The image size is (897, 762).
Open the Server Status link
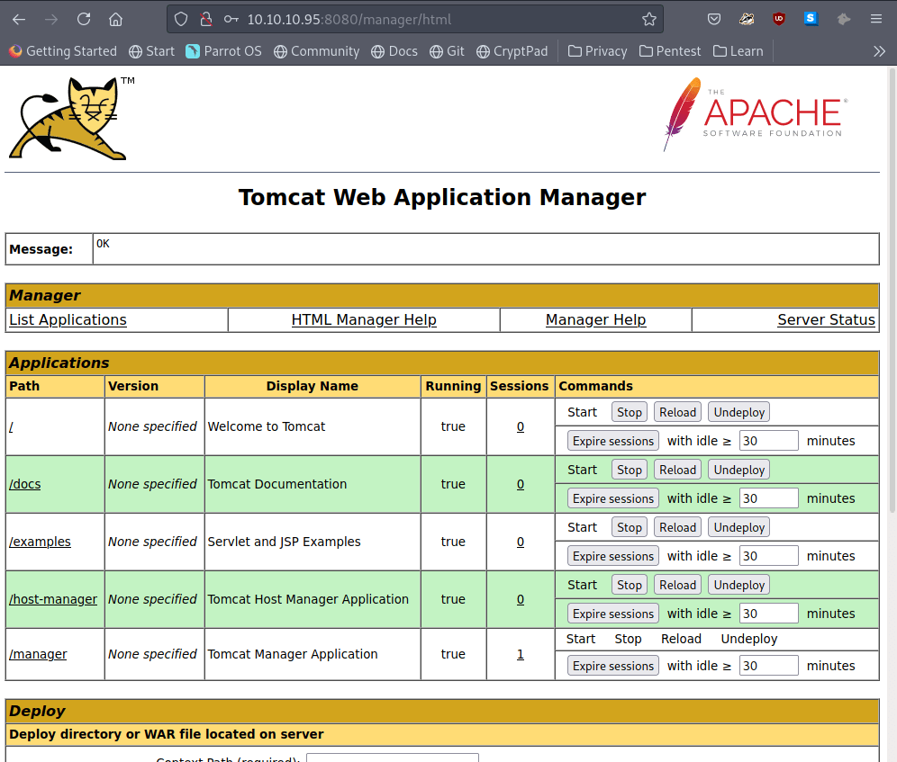coord(826,319)
